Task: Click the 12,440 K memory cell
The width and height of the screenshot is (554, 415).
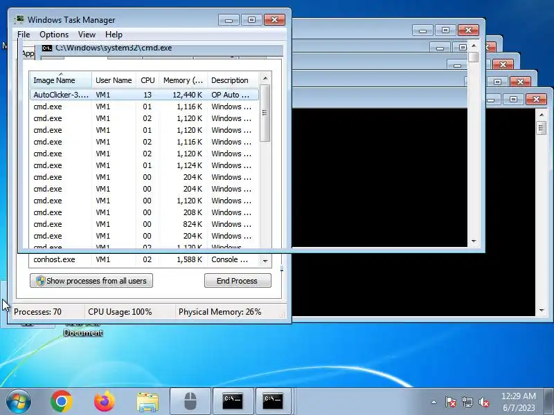Action: [187, 95]
